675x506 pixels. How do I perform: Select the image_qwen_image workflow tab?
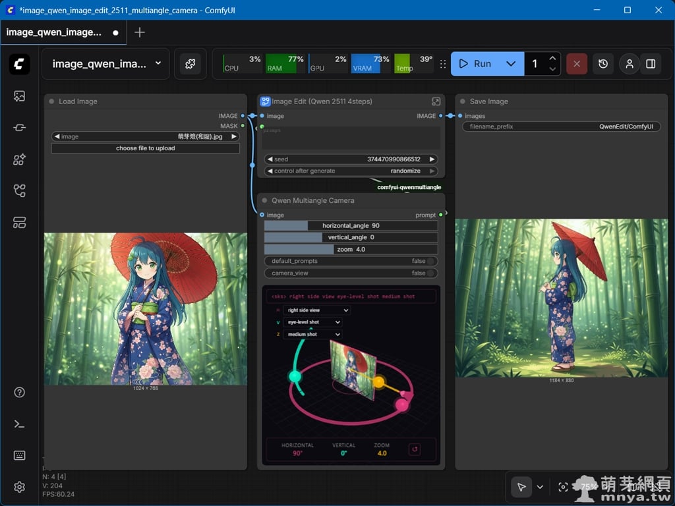[54, 32]
